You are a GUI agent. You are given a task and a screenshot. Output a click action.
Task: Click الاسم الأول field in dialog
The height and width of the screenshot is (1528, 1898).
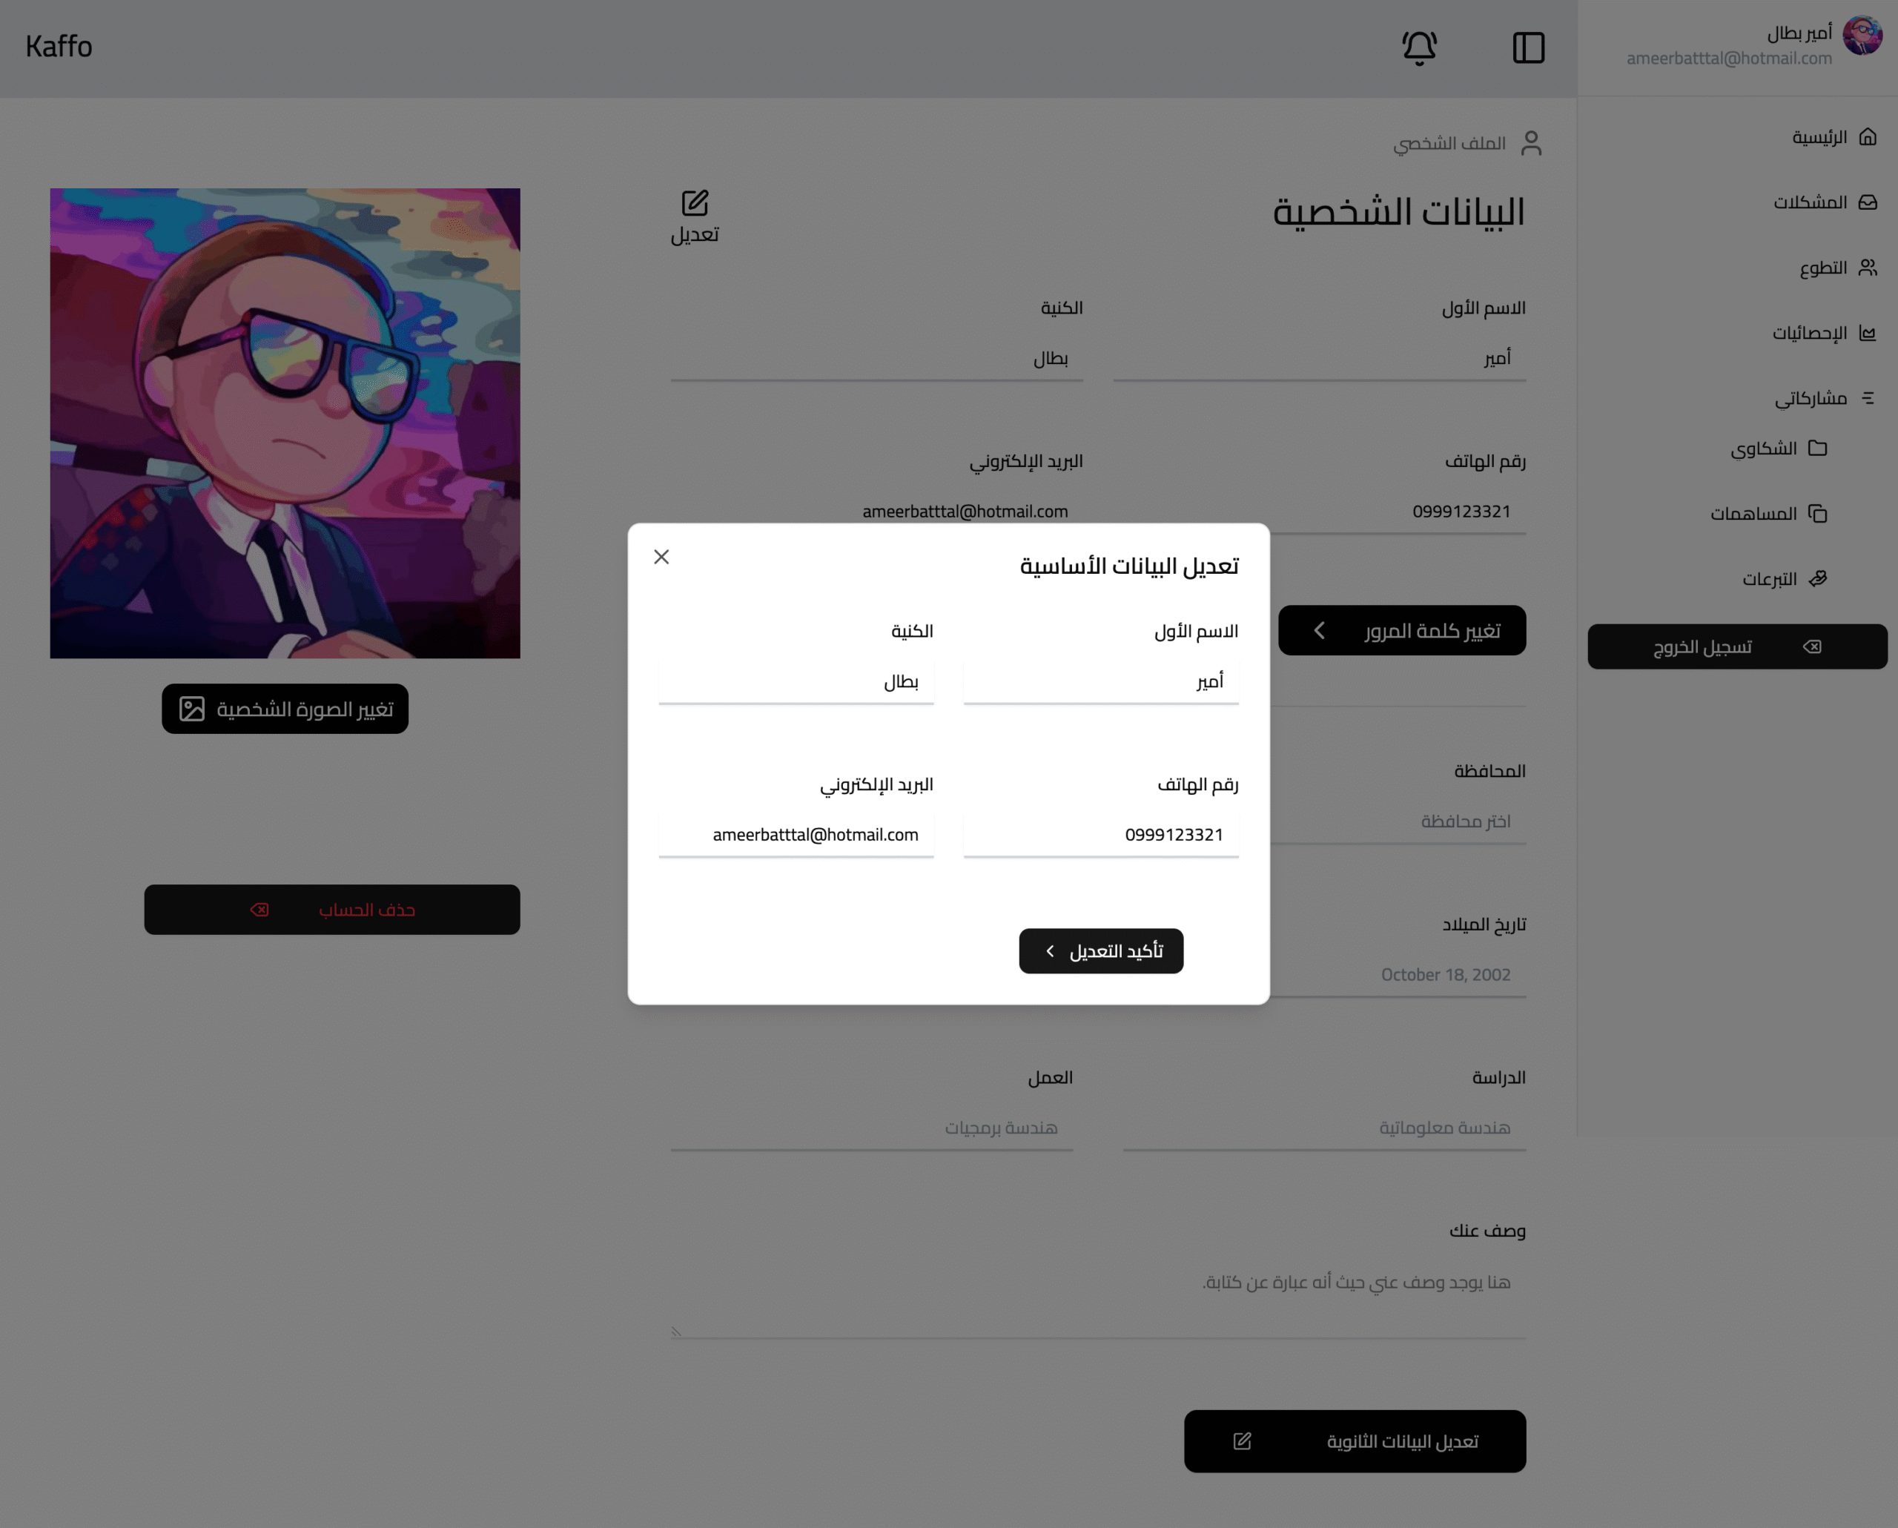tap(1101, 682)
